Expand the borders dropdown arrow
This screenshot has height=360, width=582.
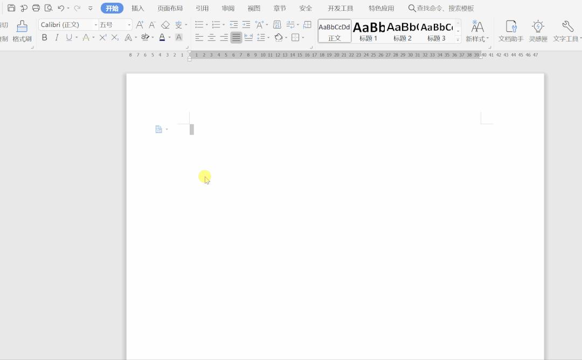[x=303, y=38]
